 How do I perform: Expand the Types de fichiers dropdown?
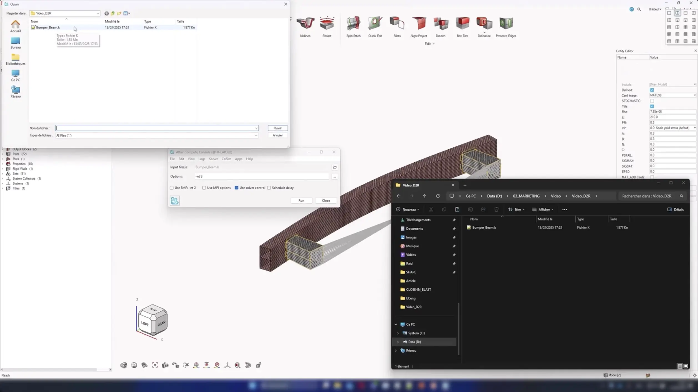256,135
